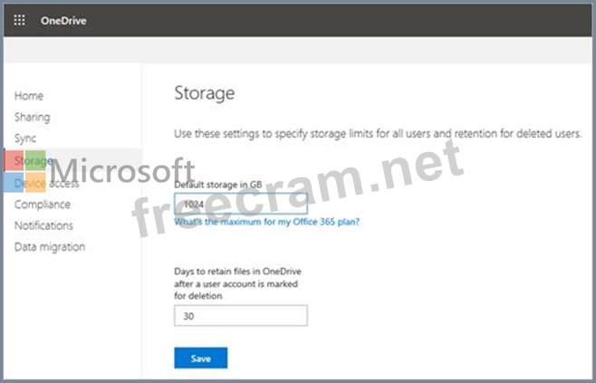
Task: Click the empty gray bar below the header
Action: pyautogui.click(x=298, y=50)
